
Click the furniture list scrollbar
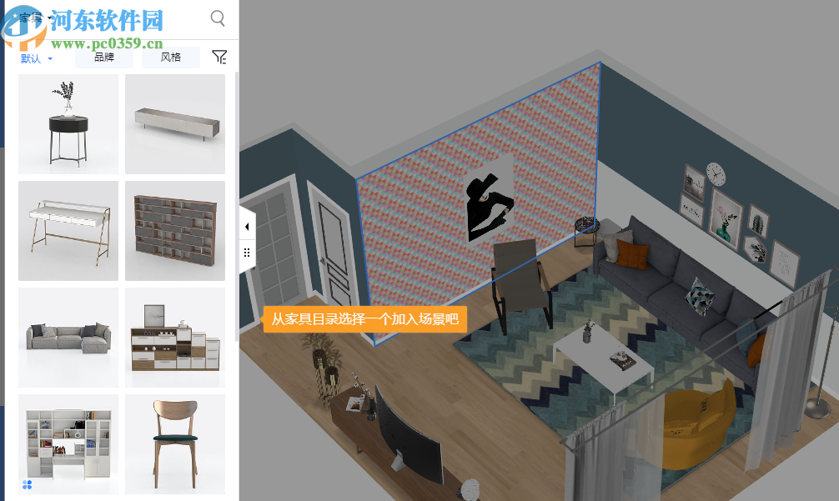coord(237,206)
